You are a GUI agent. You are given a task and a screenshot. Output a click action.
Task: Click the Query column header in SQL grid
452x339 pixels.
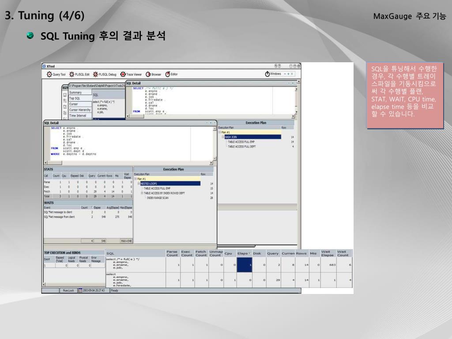(273, 253)
